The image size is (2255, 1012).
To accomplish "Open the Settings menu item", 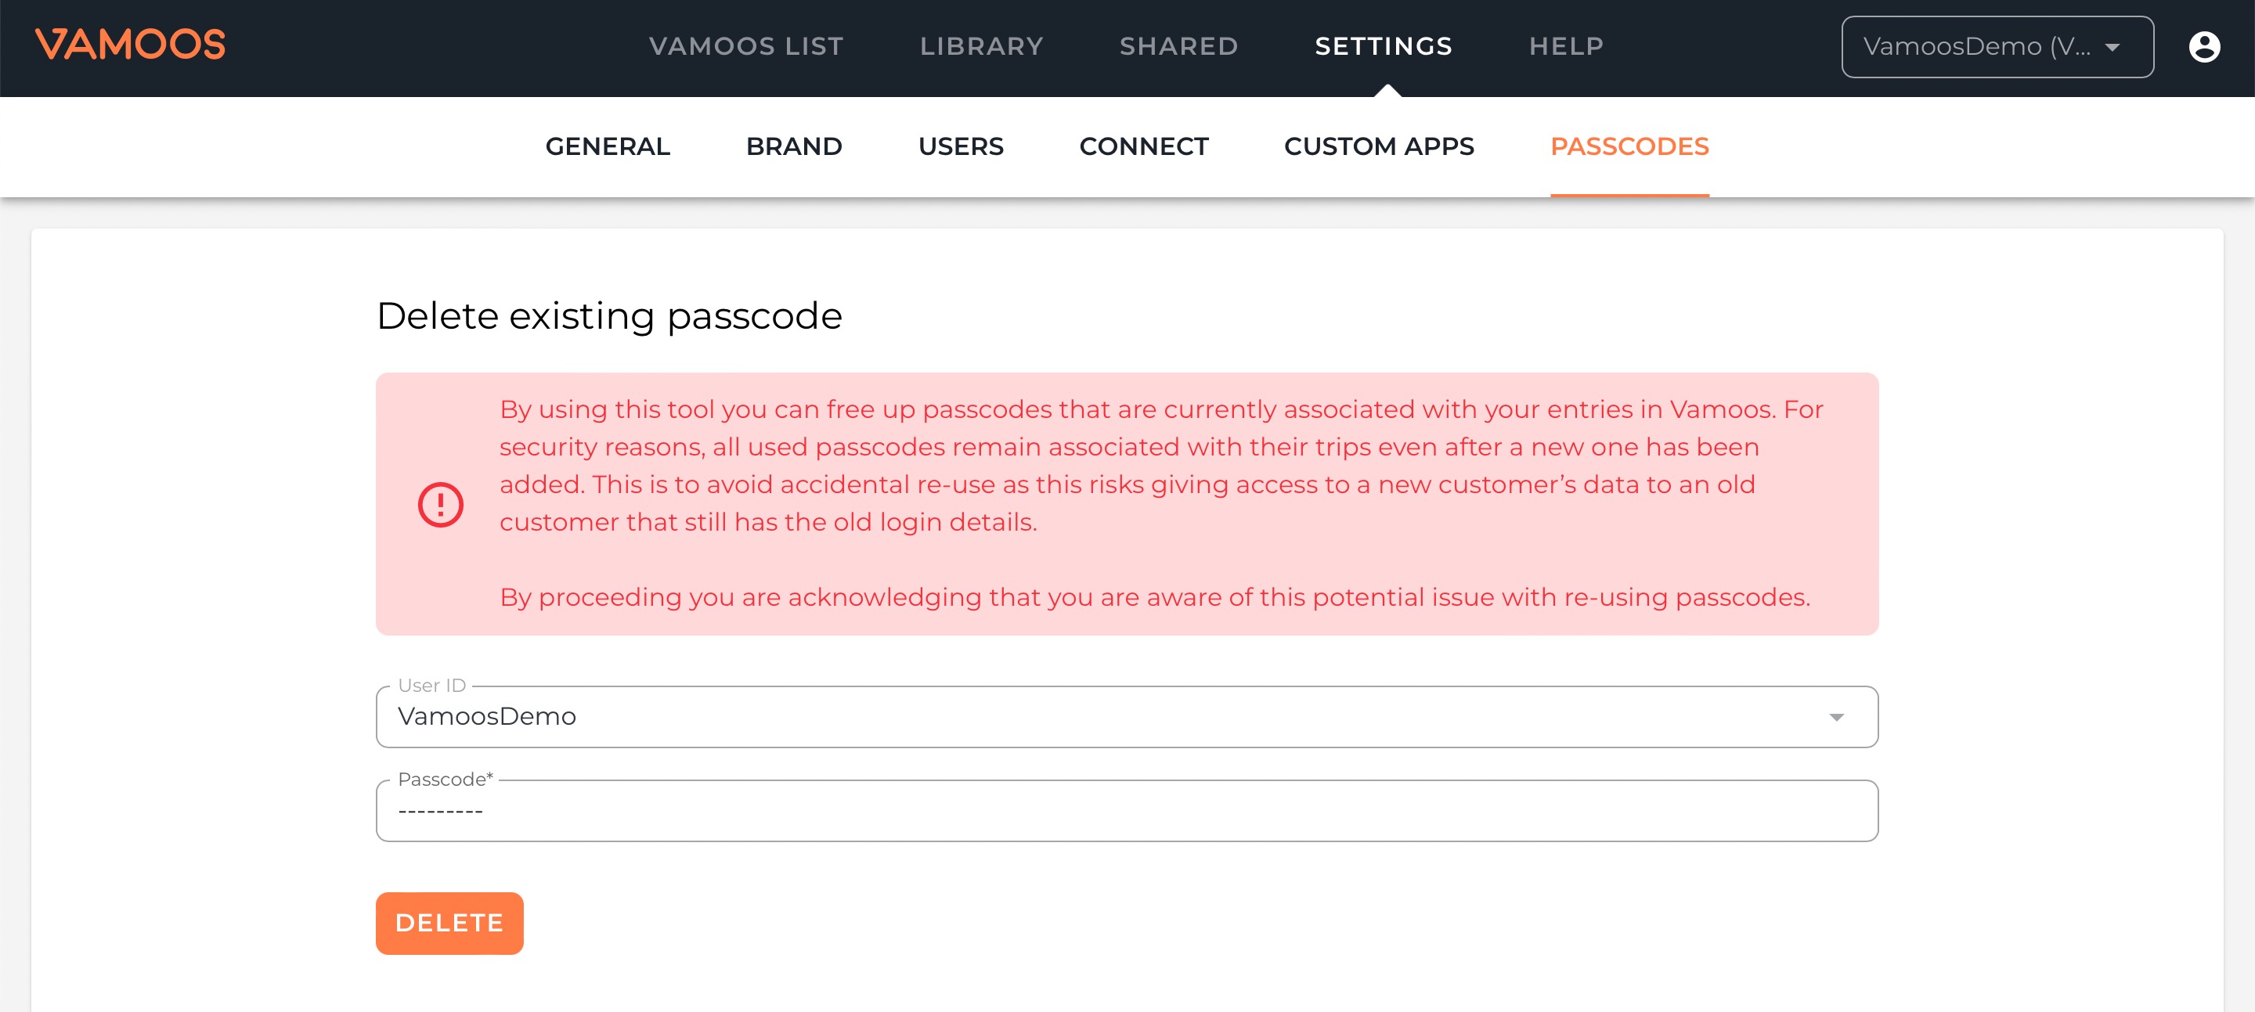I will pos(1383,46).
